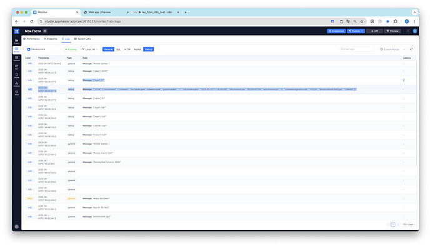The width and height of the screenshot is (431, 247).
Task: View site information icon in address bar
Action: click(41, 21)
